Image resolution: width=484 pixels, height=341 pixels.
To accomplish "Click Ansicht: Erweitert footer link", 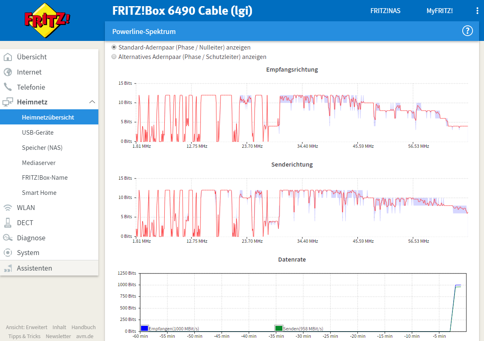I will (x=27, y=327).
